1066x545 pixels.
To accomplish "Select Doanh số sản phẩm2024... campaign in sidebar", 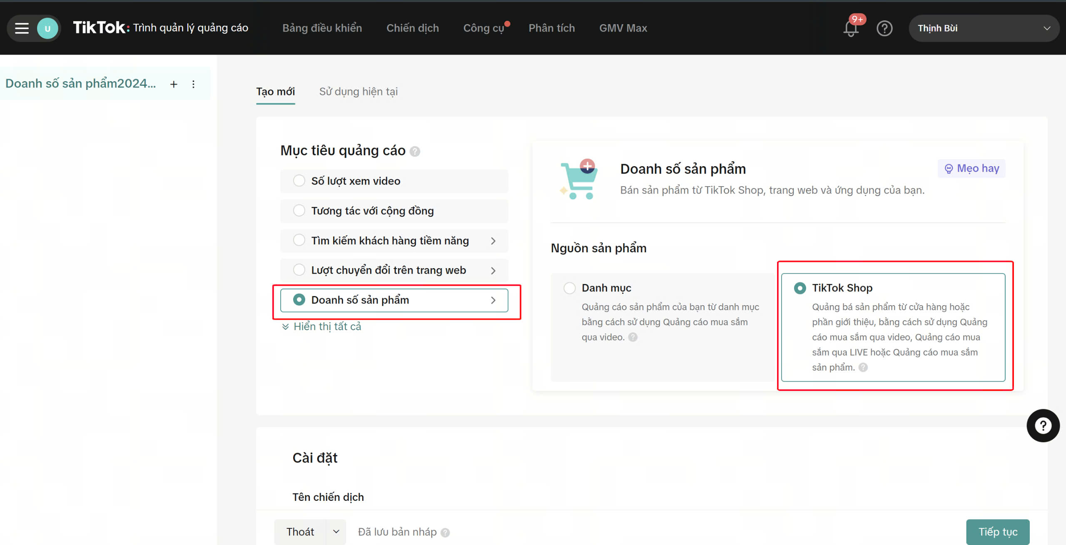I will click(81, 84).
